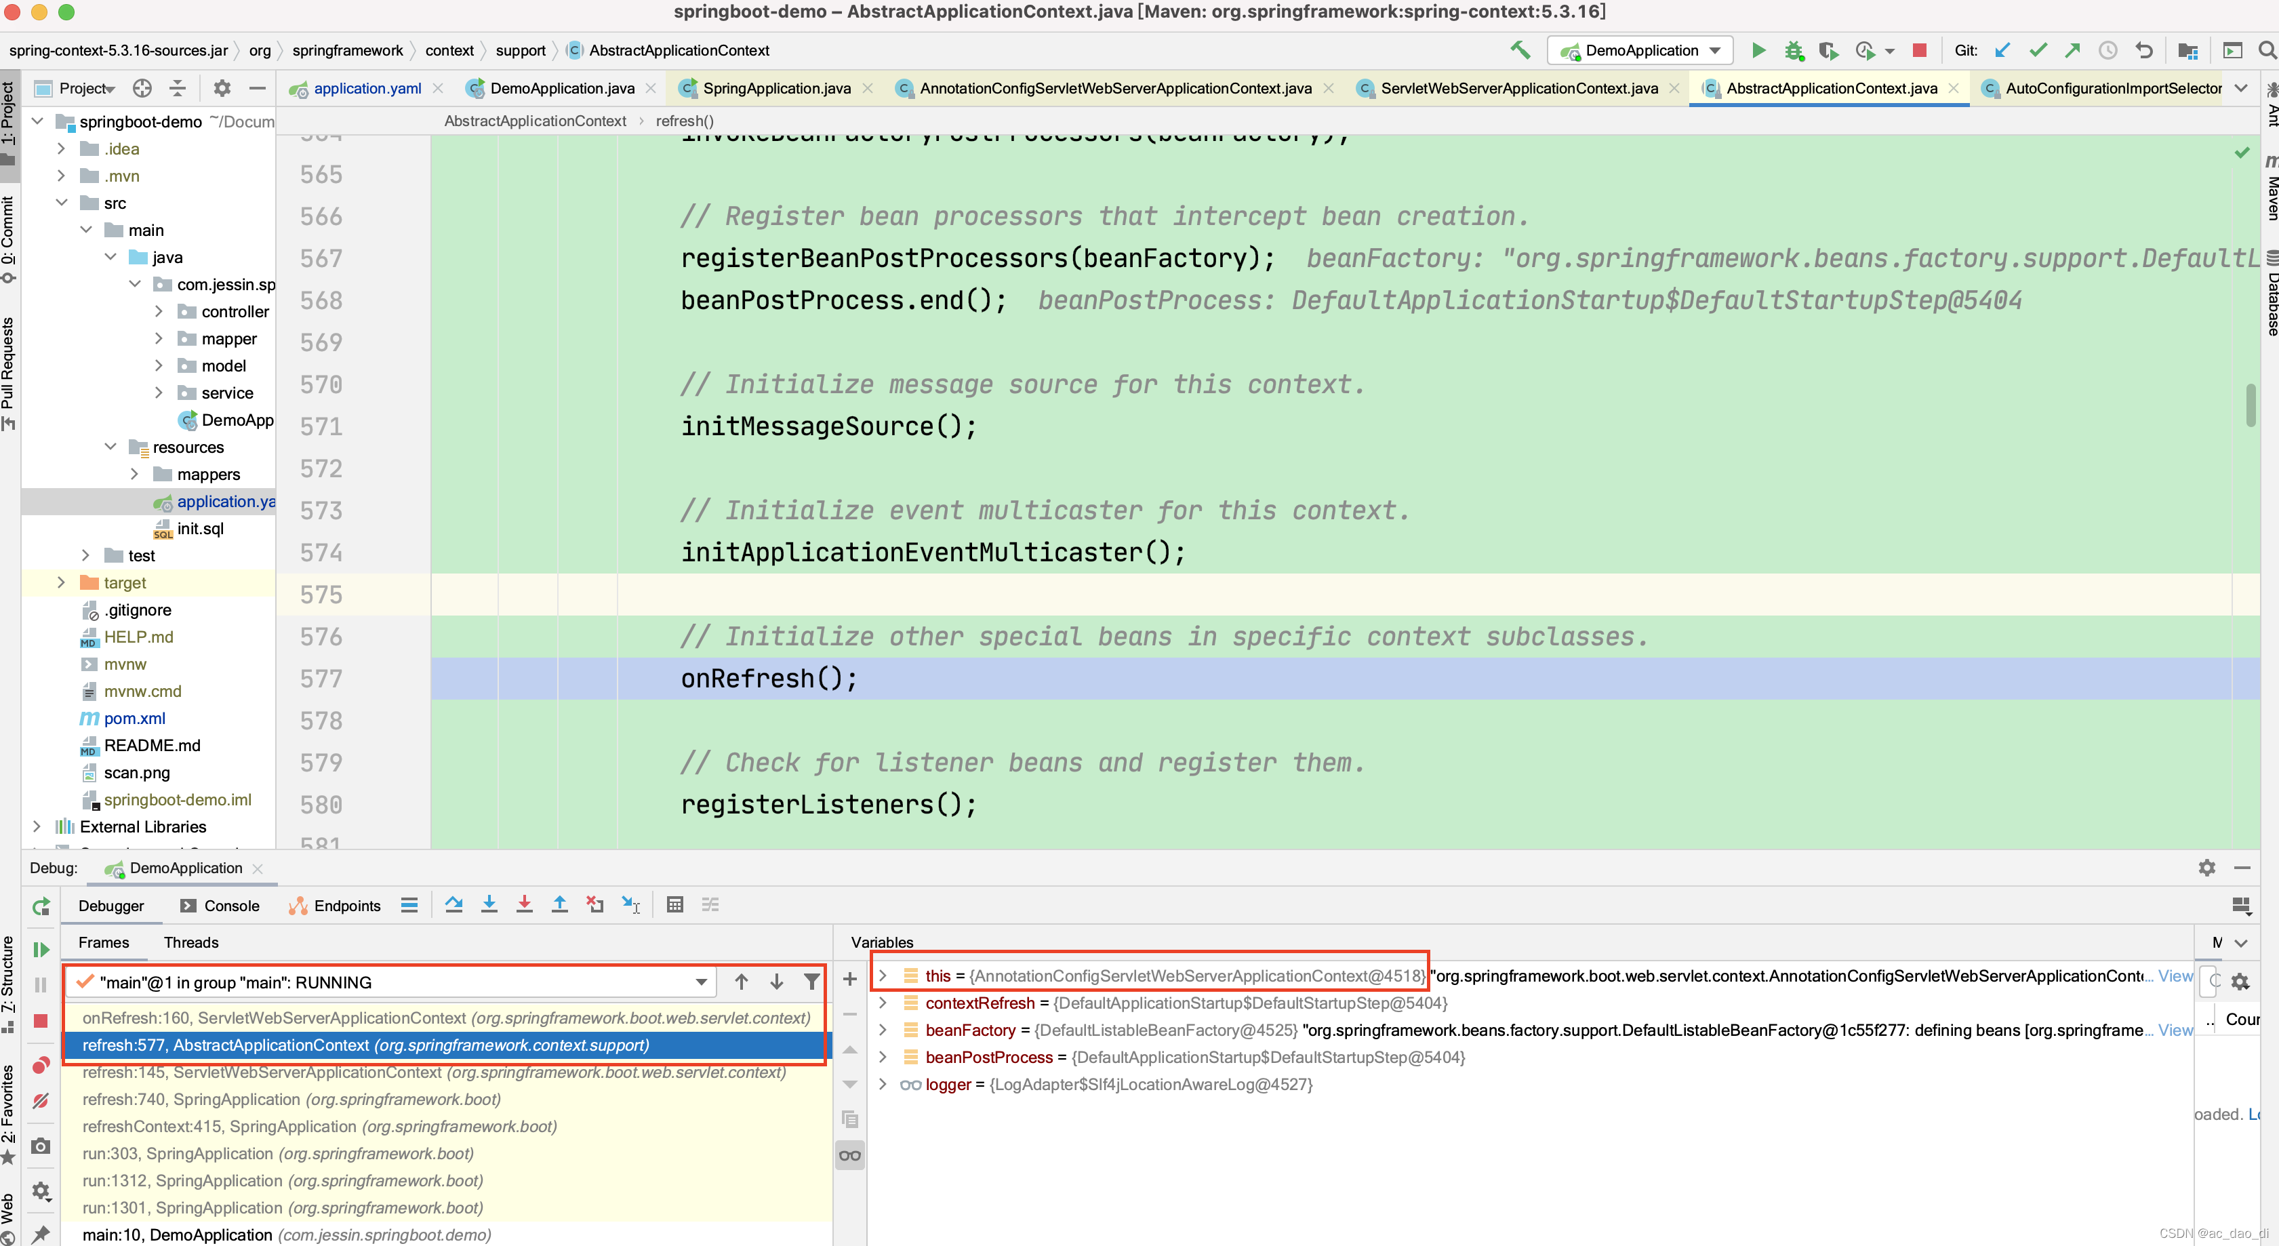The image size is (2279, 1246).
Task: Expand the target folder in project tree
Action: click(61, 582)
